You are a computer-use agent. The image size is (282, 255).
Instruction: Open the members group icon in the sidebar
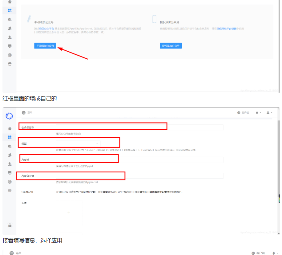9,28
